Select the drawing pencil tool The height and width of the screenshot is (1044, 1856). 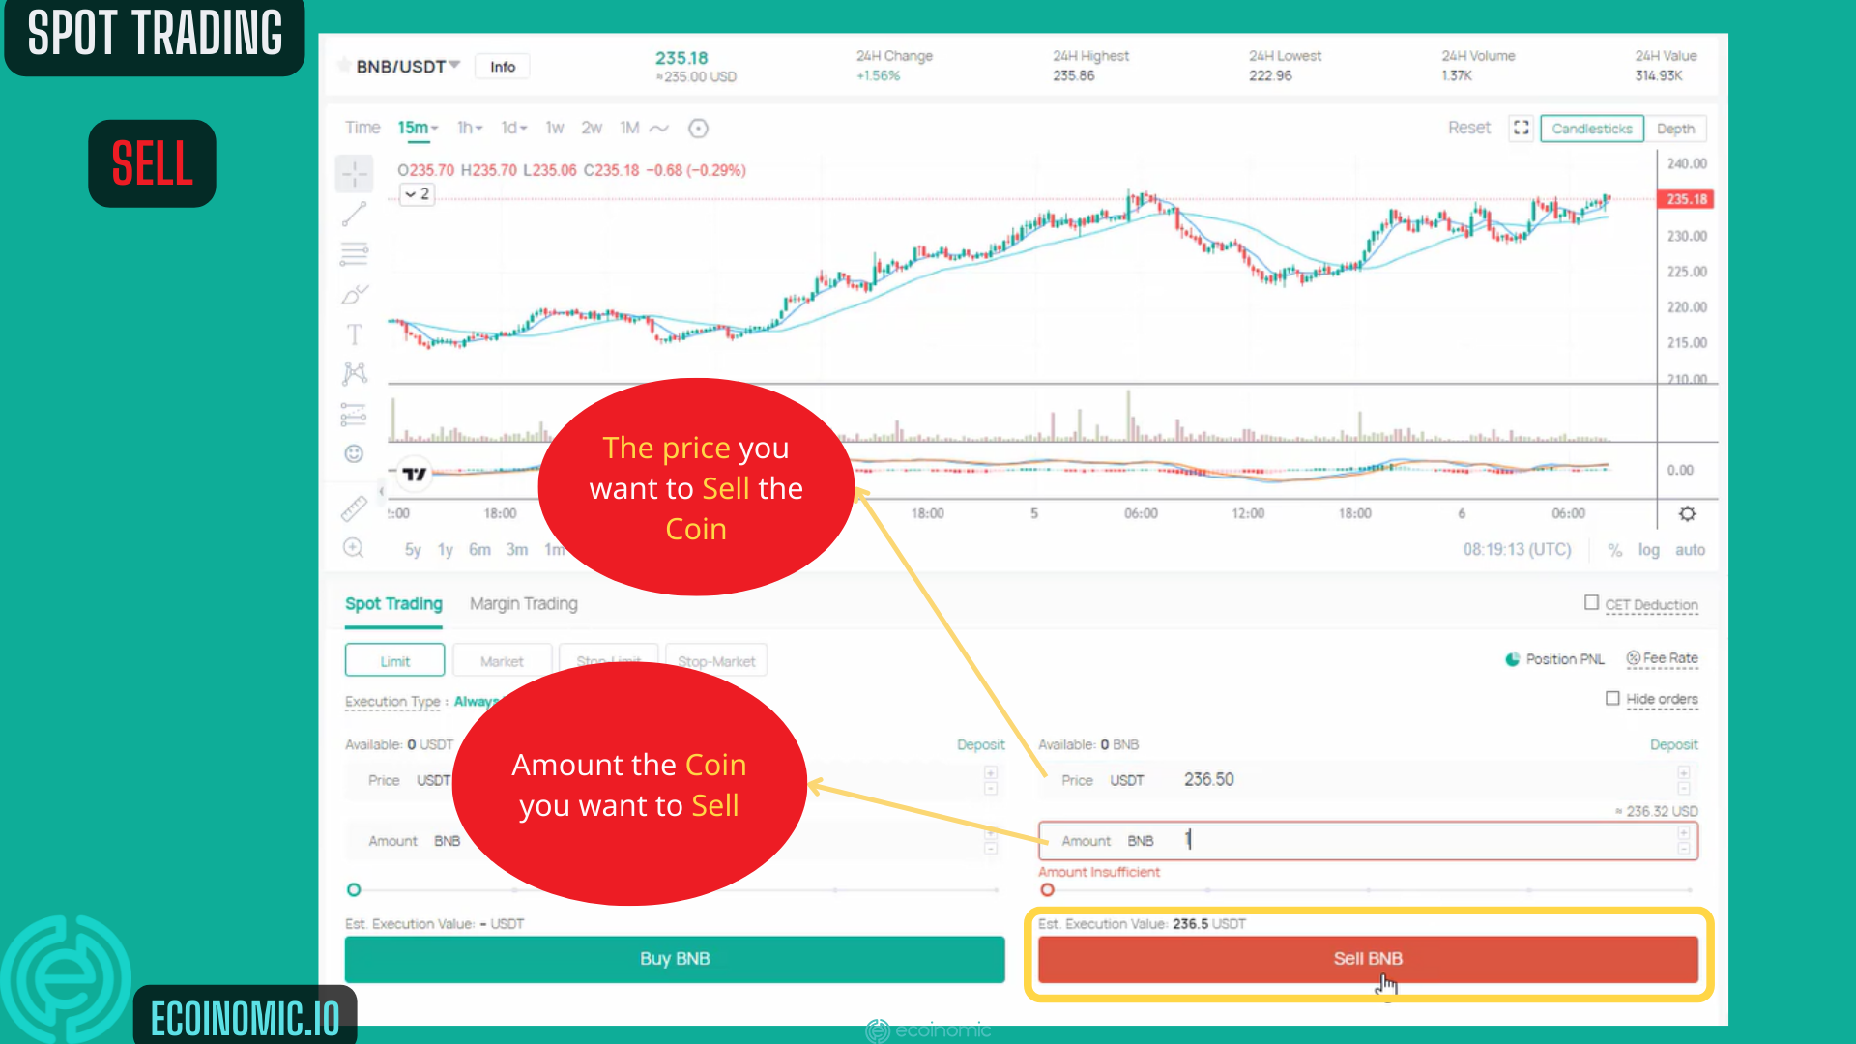355,295
